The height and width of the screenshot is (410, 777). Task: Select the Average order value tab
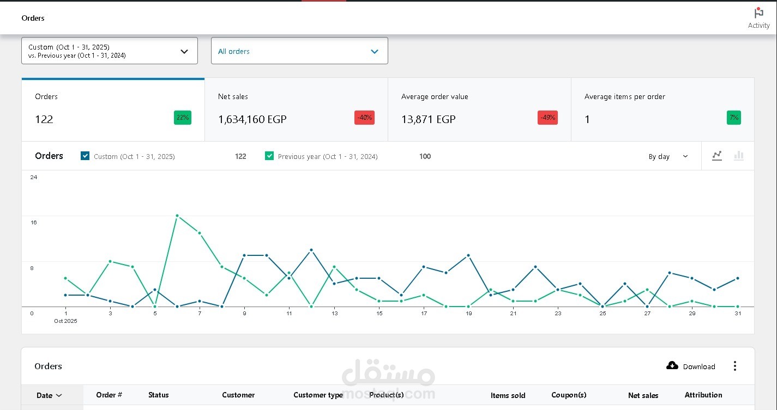tap(479, 109)
